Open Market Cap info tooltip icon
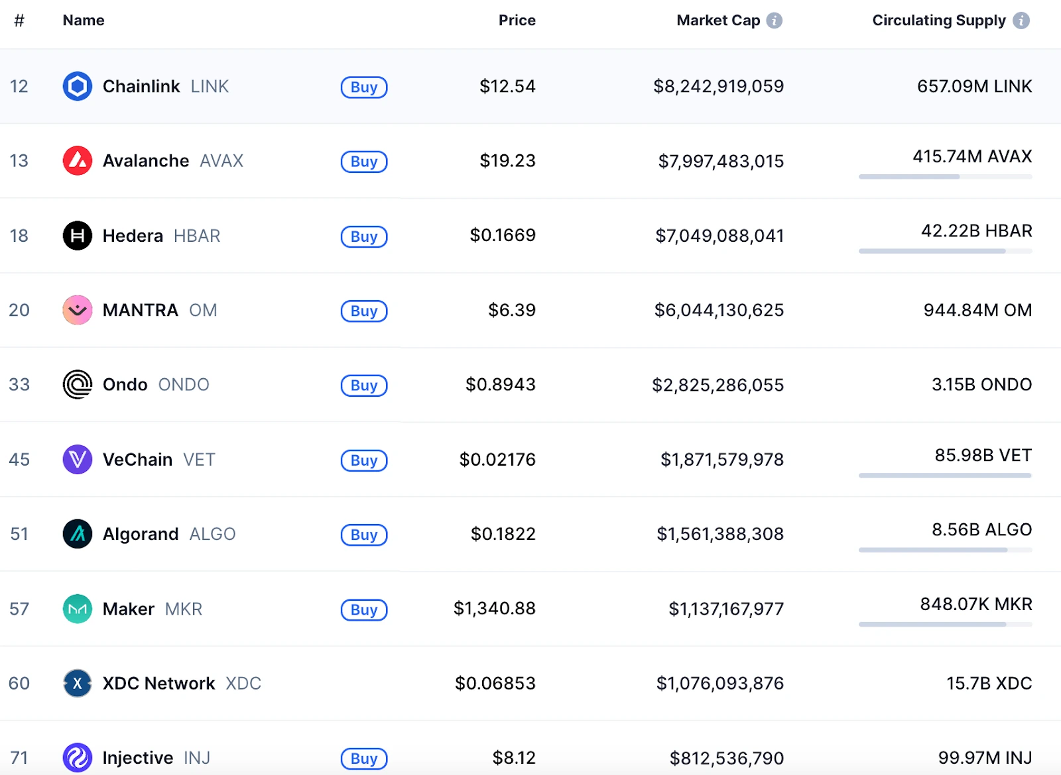The height and width of the screenshot is (775, 1061). pos(775,21)
